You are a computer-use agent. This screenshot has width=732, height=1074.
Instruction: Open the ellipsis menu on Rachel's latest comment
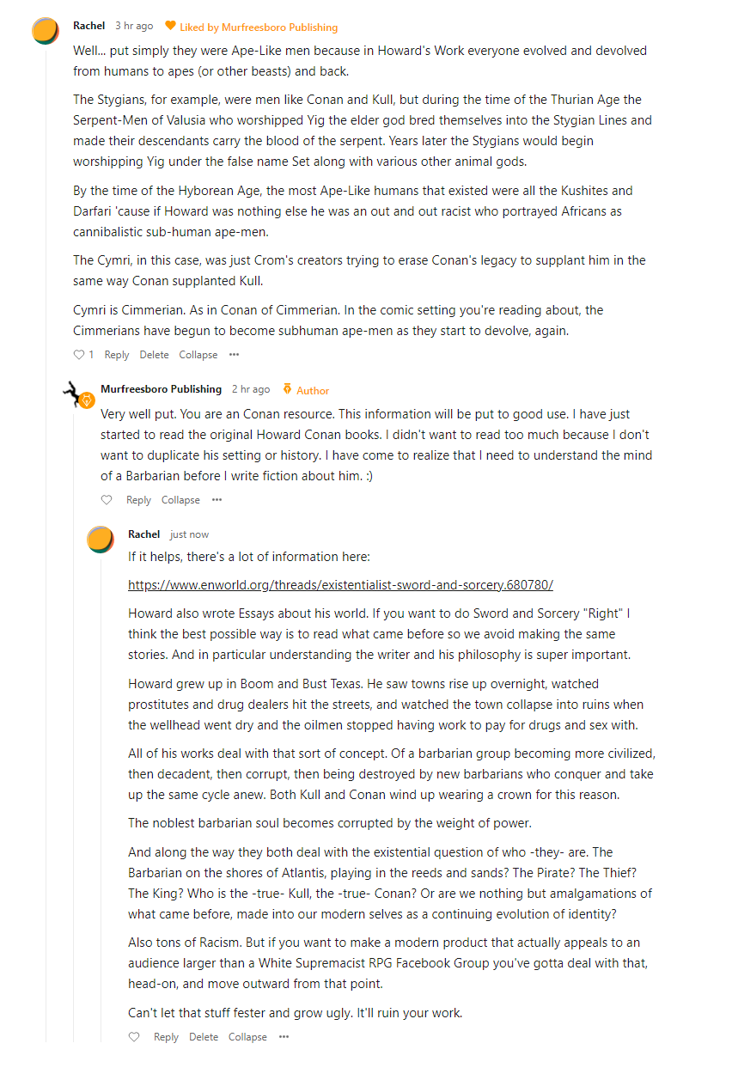[x=284, y=1037]
